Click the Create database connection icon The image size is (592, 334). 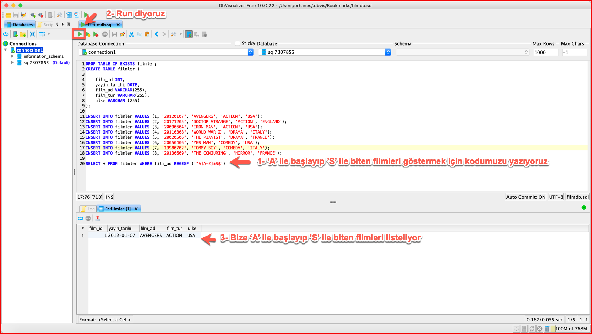click(x=15, y=34)
